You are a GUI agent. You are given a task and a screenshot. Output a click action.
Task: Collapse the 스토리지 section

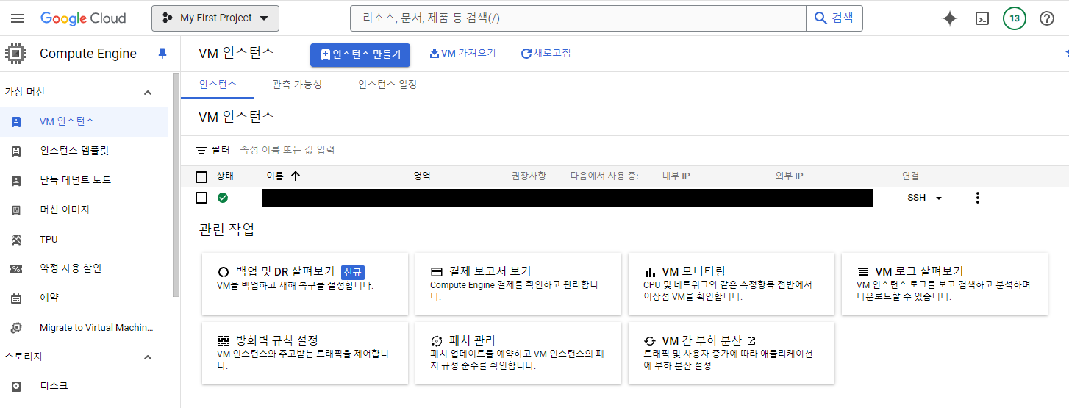[x=148, y=357]
